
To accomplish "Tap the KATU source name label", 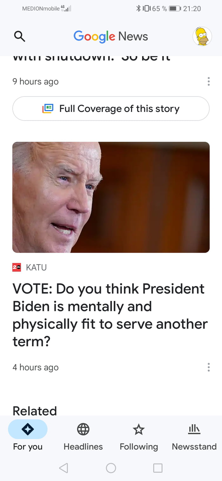I will (x=36, y=268).
